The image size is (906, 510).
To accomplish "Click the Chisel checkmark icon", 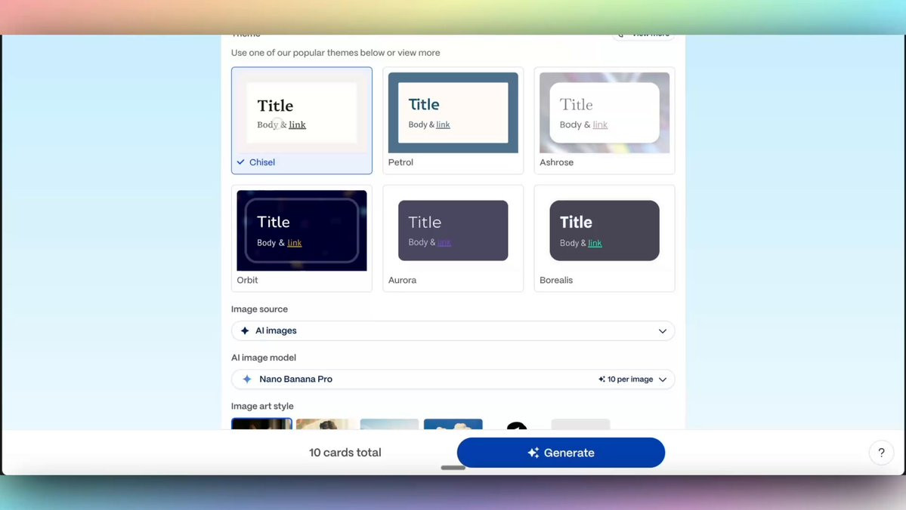I will 240,162.
